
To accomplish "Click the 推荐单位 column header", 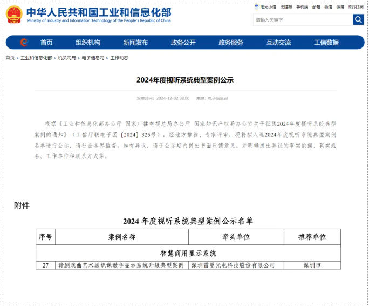I will point(312,237).
